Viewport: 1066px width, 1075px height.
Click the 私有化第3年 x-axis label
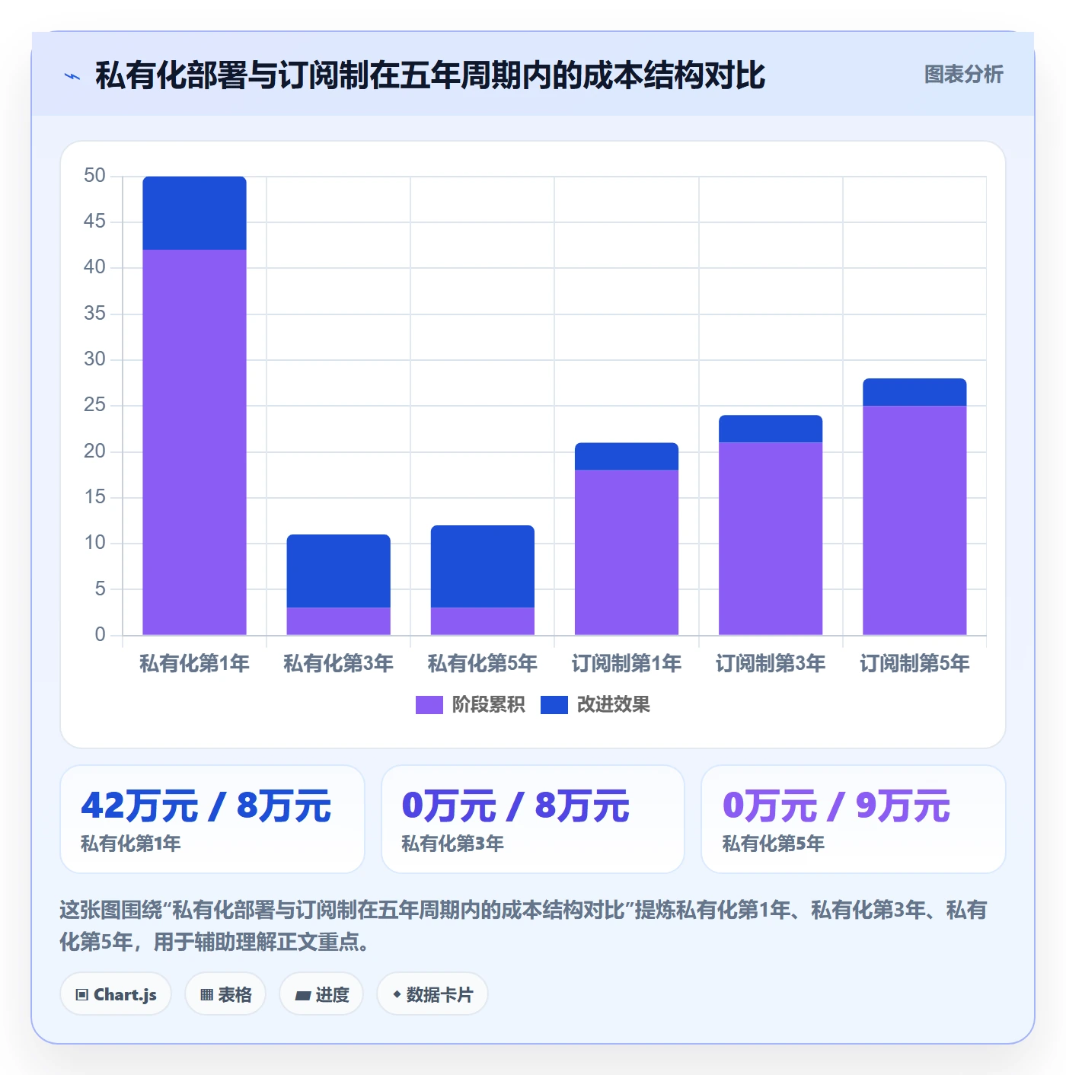click(x=338, y=664)
